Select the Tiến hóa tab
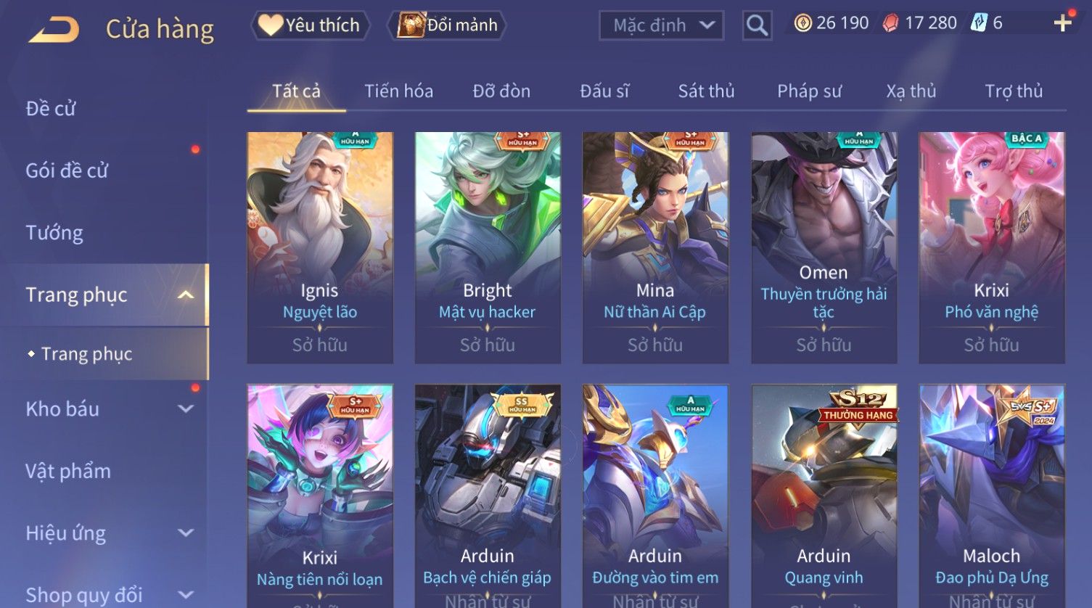The image size is (1092, 608). [x=398, y=91]
